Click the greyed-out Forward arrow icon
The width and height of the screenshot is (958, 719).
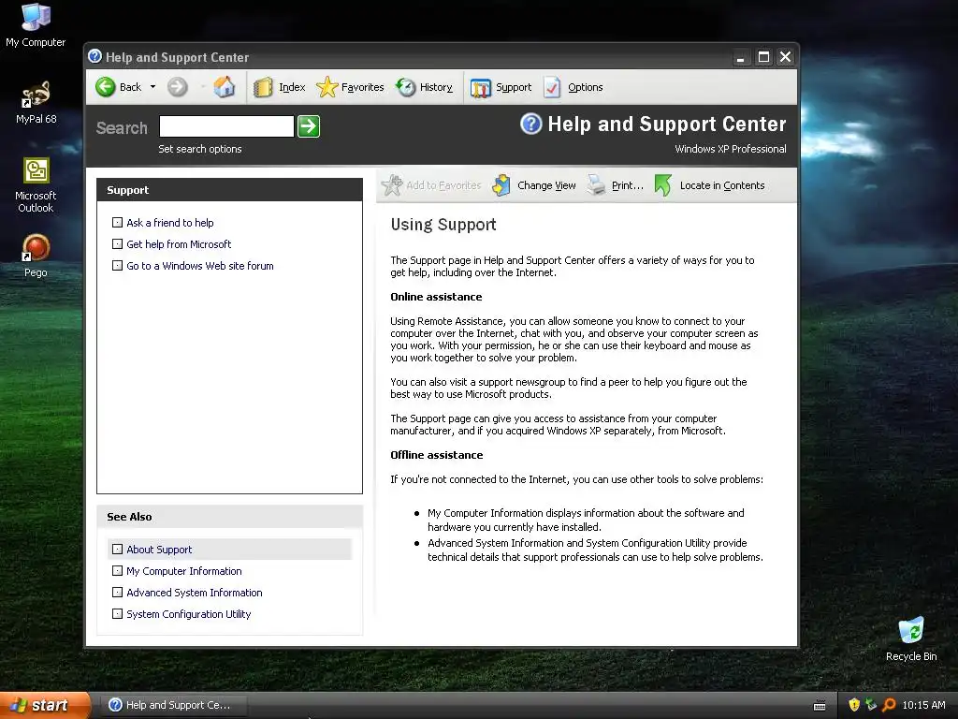[177, 87]
